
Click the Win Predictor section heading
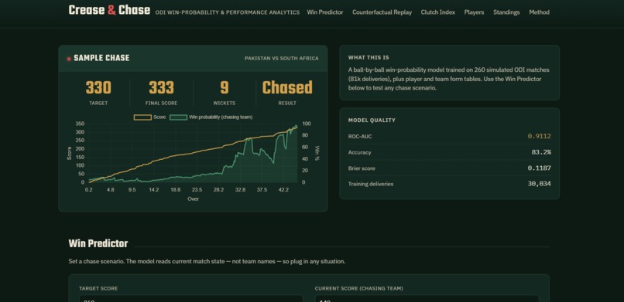tap(98, 243)
